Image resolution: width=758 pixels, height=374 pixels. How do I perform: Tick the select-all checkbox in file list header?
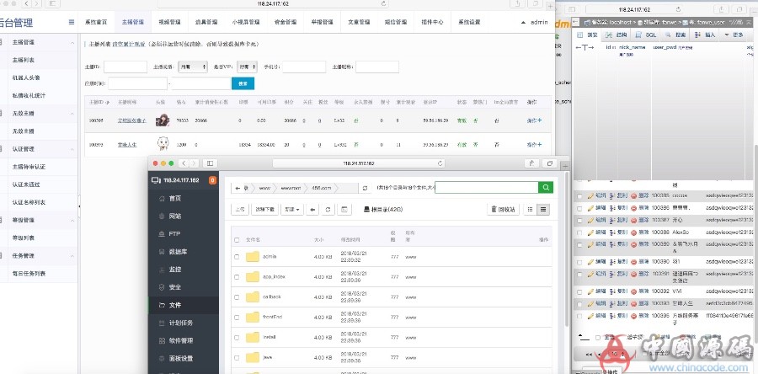pos(237,240)
